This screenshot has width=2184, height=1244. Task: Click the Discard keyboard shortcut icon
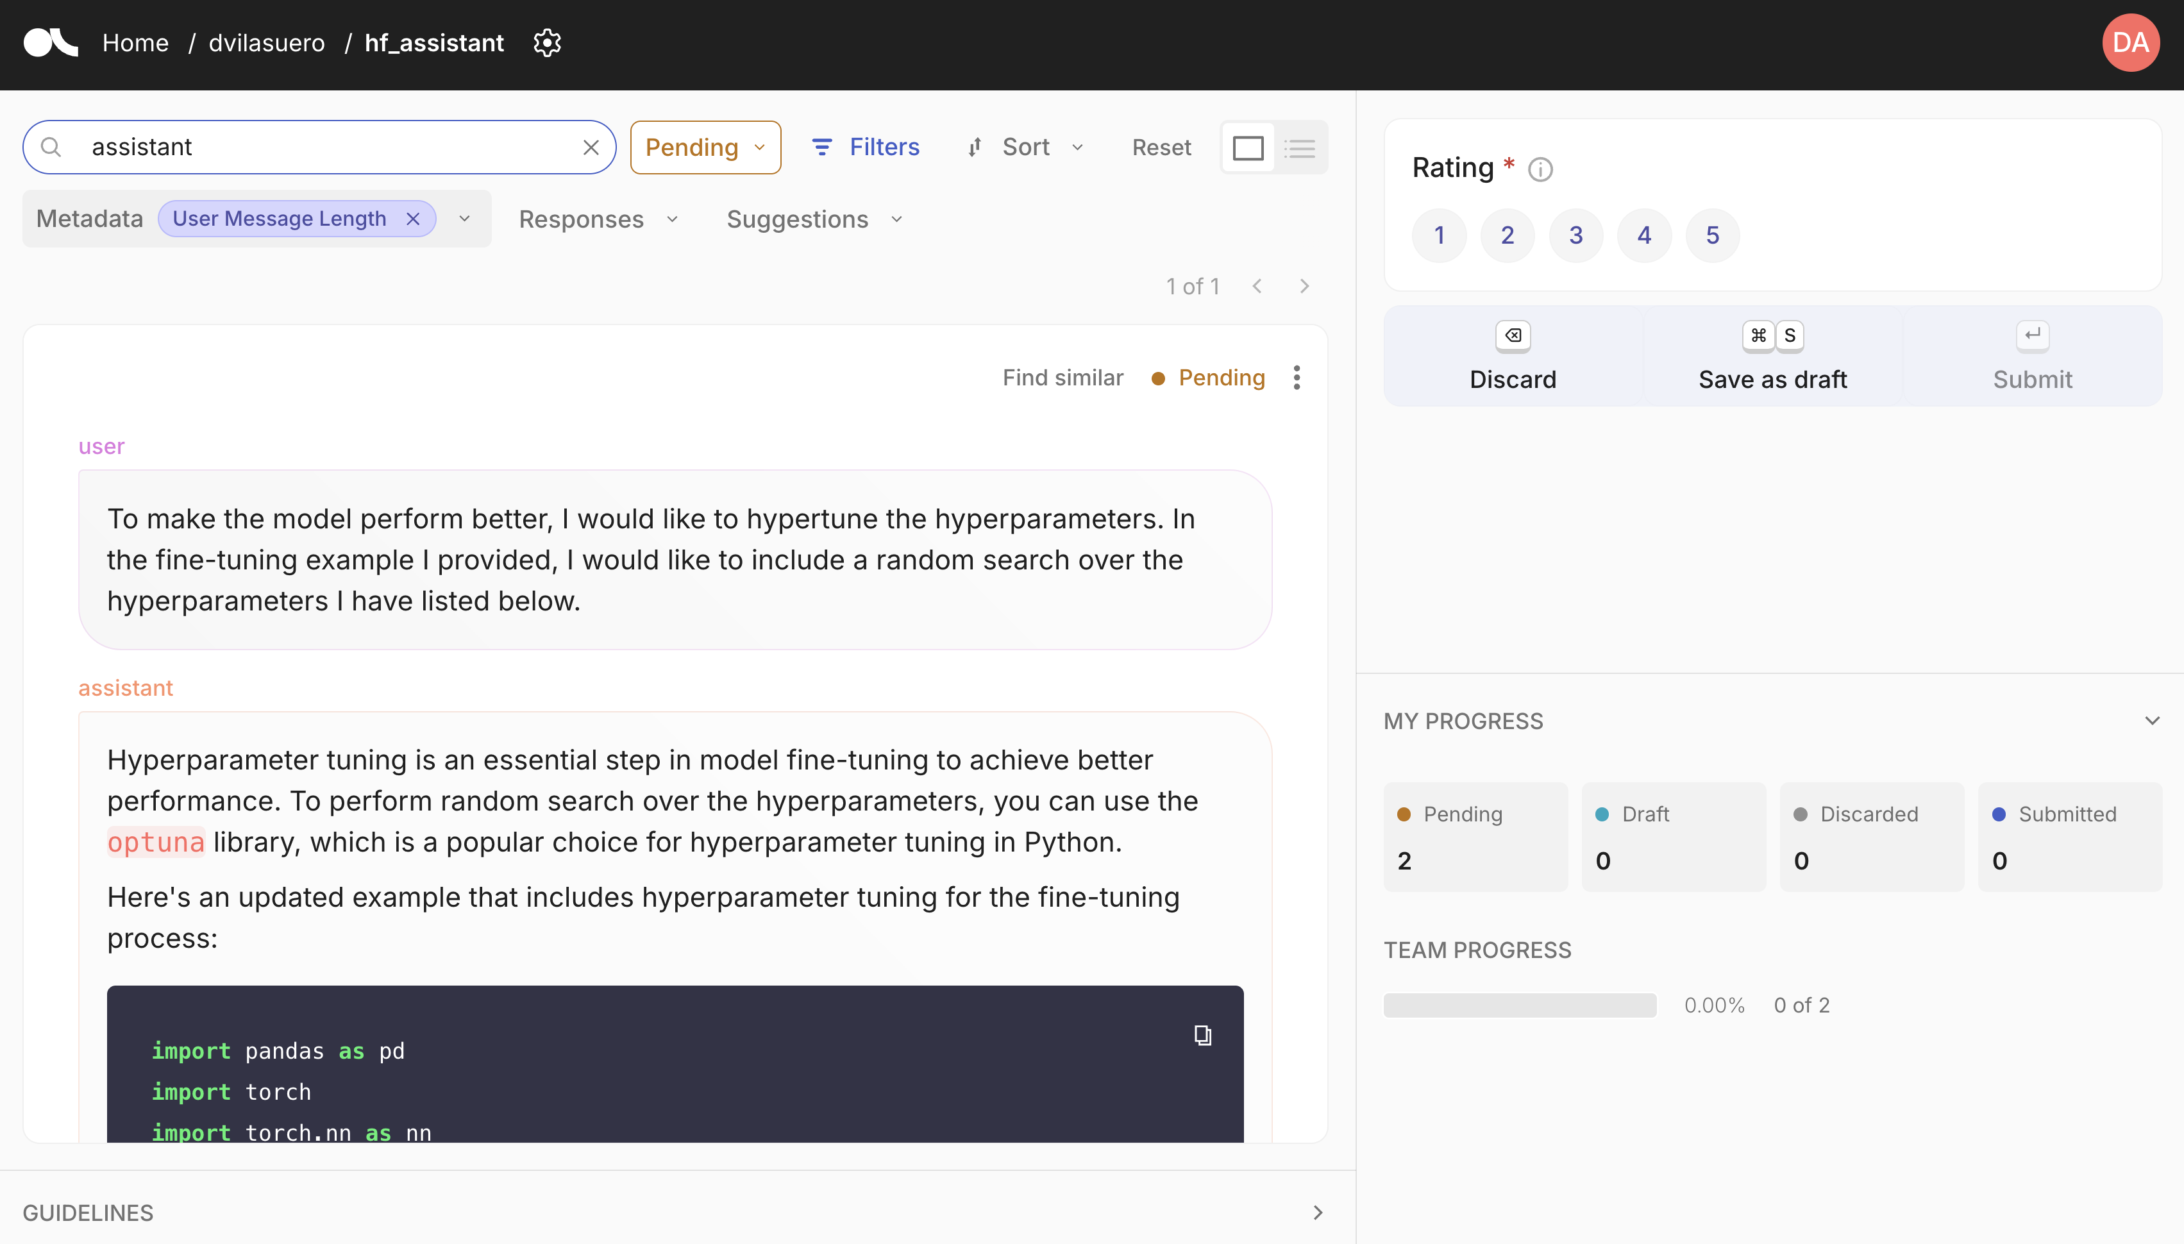(x=1512, y=335)
